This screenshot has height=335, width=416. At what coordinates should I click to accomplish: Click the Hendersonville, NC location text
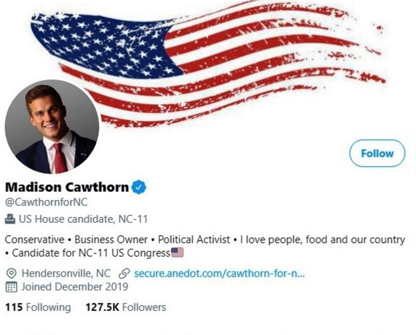[x=66, y=274]
